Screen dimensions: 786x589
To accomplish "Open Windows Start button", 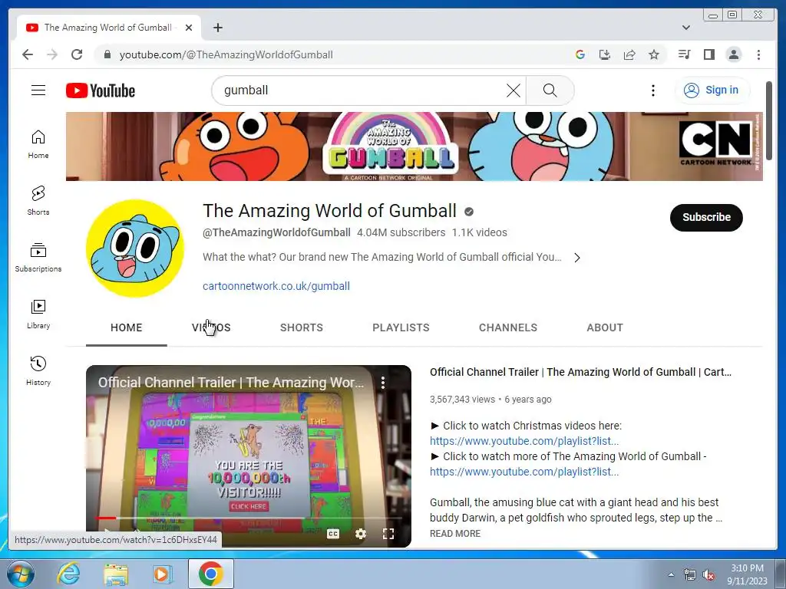I will (21, 574).
